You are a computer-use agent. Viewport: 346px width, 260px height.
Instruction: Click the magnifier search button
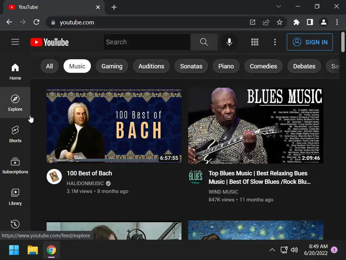coord(204,42)
